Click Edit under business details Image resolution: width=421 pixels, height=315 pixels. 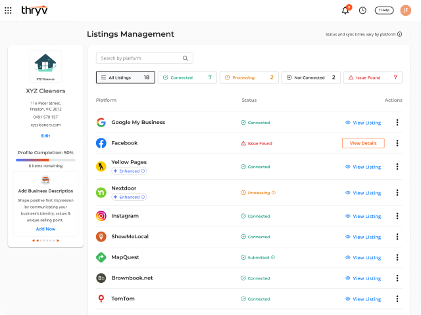point(45,136)
